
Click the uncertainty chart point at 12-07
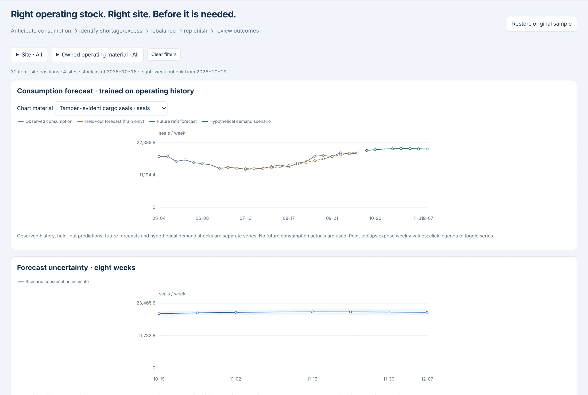pos(427,312)
